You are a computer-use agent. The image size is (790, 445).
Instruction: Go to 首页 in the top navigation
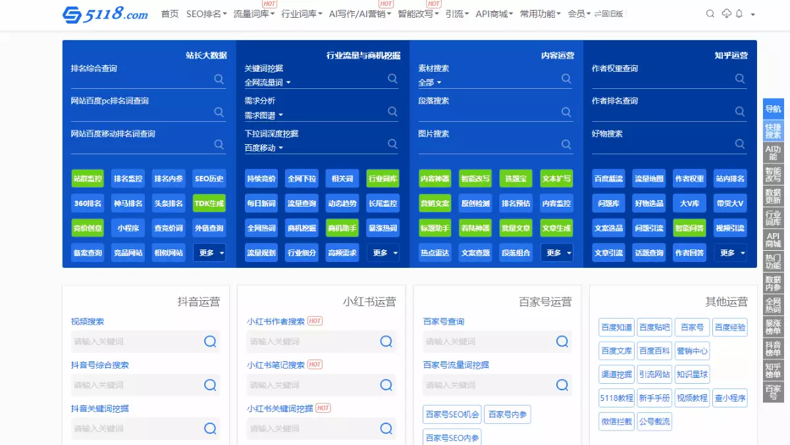pos(170,14)
